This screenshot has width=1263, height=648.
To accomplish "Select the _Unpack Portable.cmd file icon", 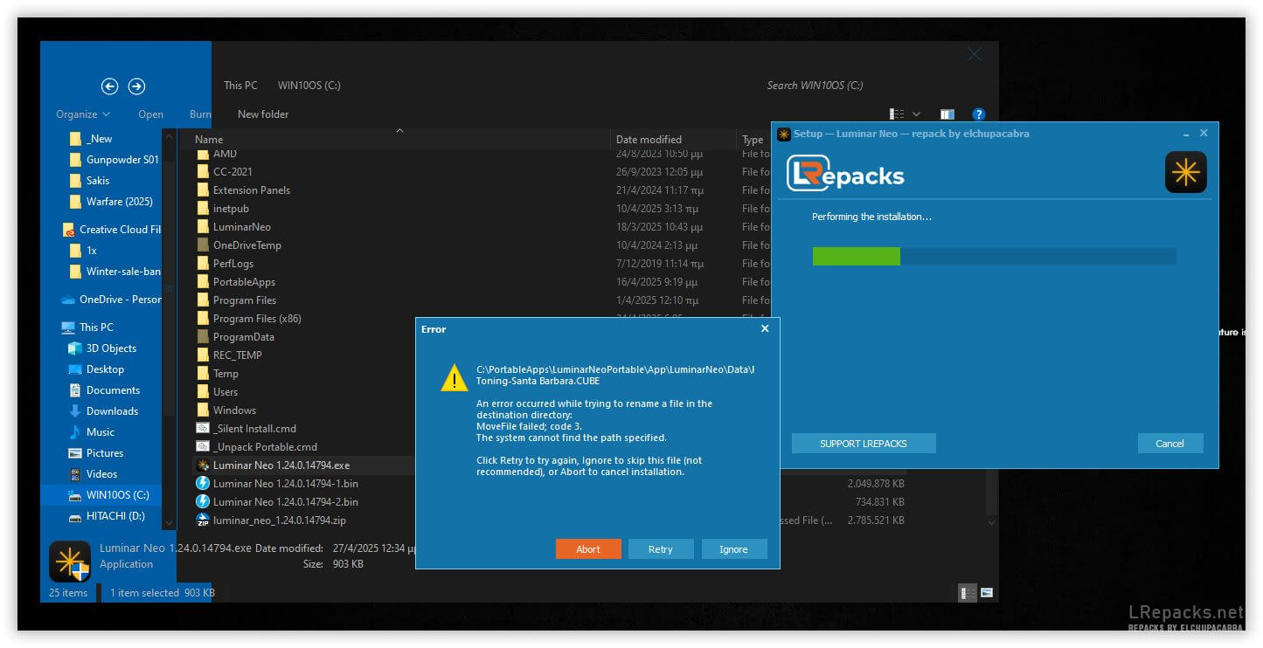I will tap(203, 447).
